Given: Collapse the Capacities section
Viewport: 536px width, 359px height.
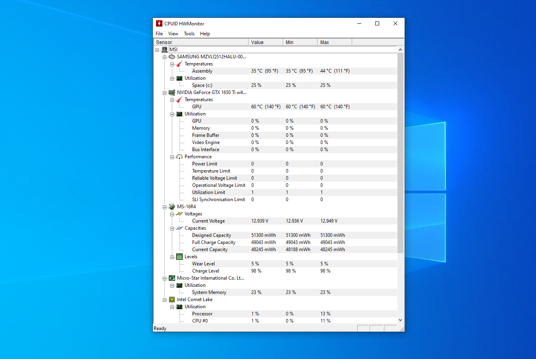Looking at the screenshot, I should (172, 228).
